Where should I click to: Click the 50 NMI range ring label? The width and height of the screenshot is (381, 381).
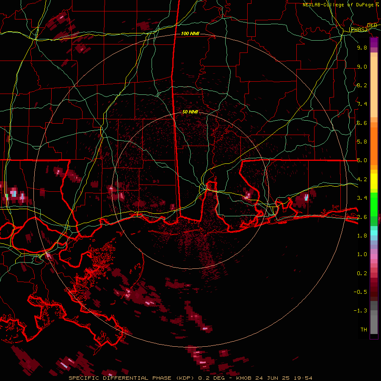click(190, 112)
